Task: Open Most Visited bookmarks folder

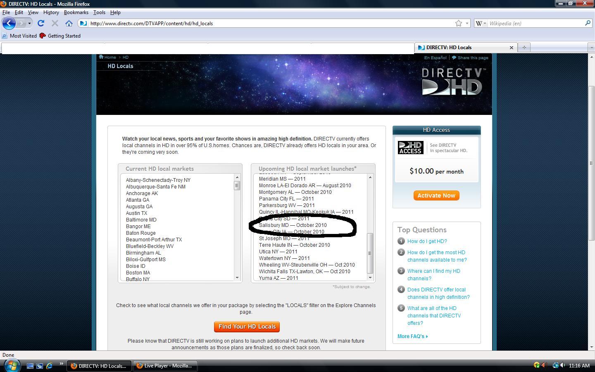Action: (x=19, y=36)
